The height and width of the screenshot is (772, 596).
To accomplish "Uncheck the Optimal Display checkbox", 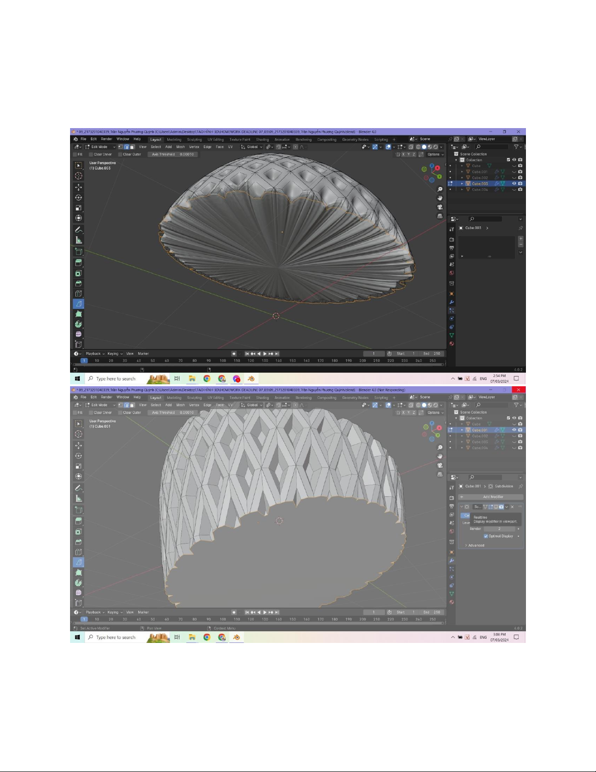I will click(x=486, y=536).
